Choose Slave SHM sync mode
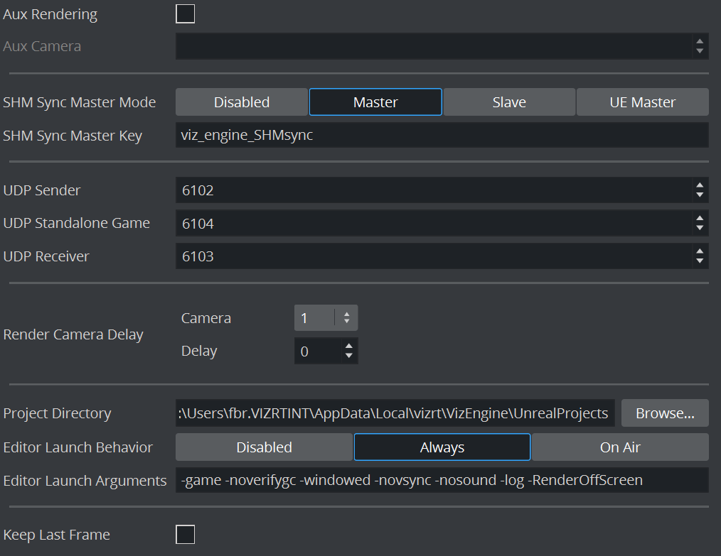 [x=509, y=102]
